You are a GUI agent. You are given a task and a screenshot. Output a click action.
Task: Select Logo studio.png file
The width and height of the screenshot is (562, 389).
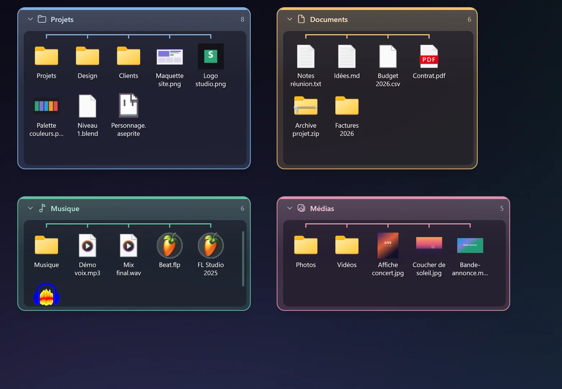pos(211,57)
